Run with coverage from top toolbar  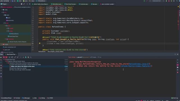point(171,1)
